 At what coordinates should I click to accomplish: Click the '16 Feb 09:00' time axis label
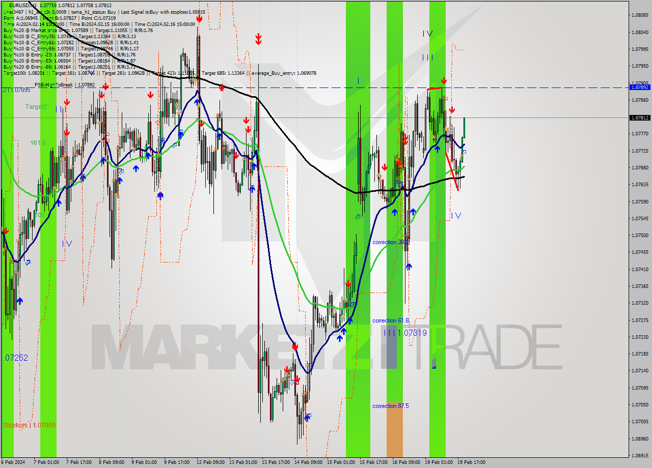406,462
